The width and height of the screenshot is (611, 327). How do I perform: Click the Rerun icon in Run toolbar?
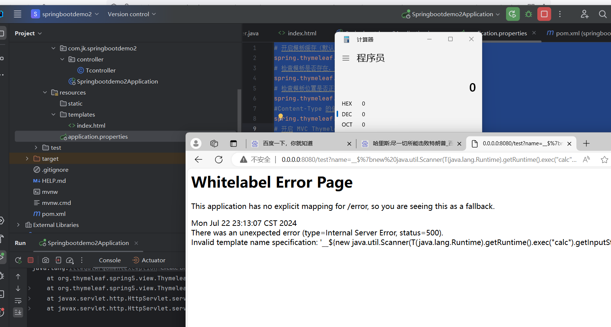click(18, 260)
